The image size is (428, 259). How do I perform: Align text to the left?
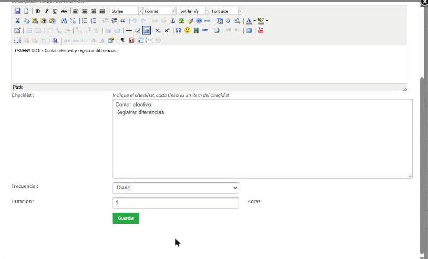click(76, 11)
